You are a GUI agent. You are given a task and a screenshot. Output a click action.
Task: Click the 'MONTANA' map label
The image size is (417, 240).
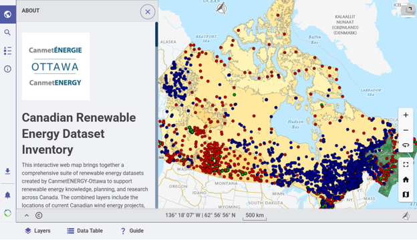(x=226, y=183)
